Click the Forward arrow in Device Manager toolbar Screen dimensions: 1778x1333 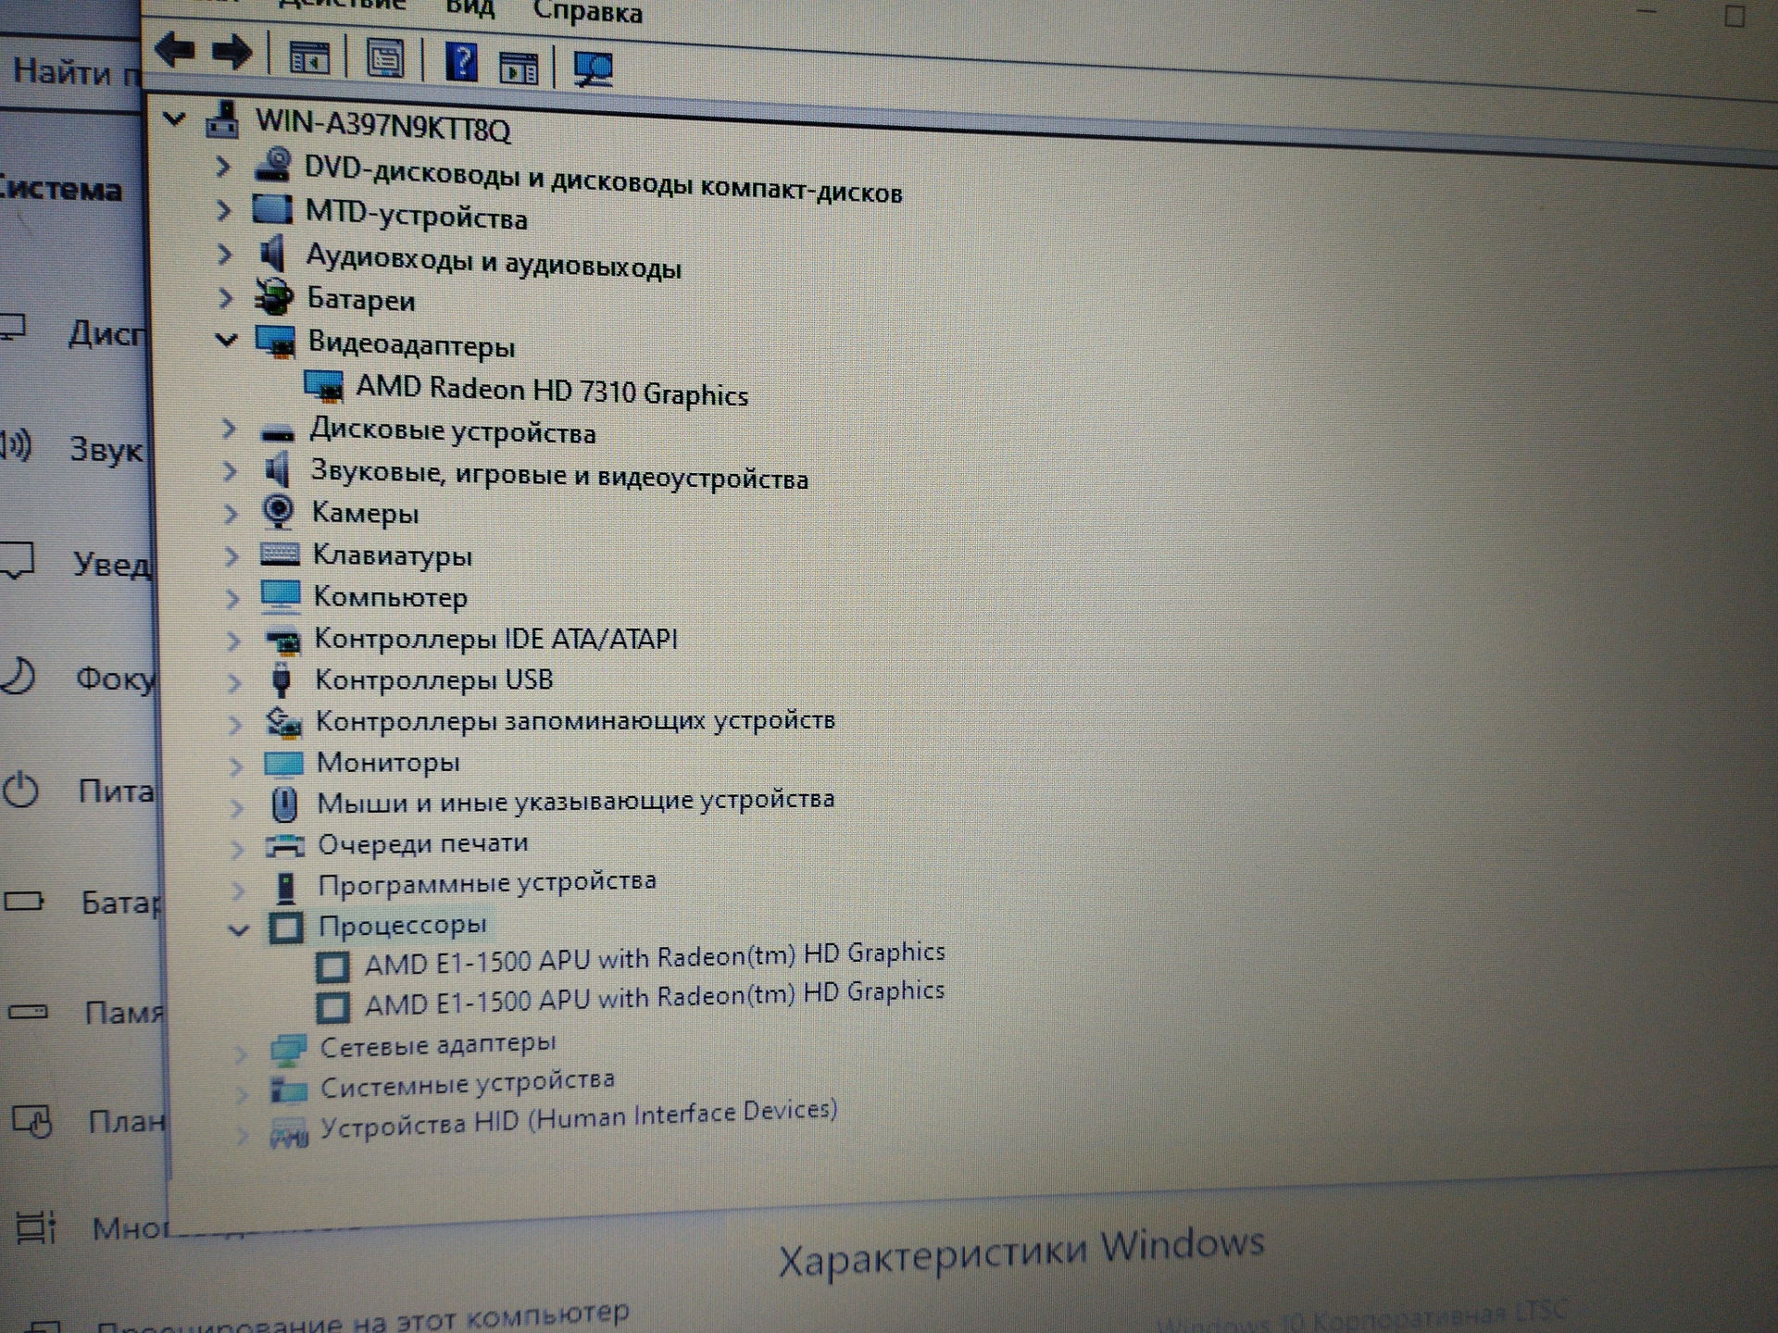click(x=232, y=53)
